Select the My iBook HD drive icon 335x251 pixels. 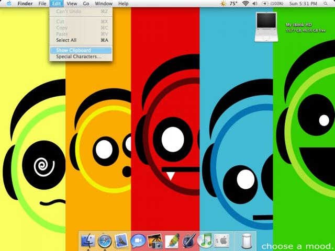[x=266, y=27]
